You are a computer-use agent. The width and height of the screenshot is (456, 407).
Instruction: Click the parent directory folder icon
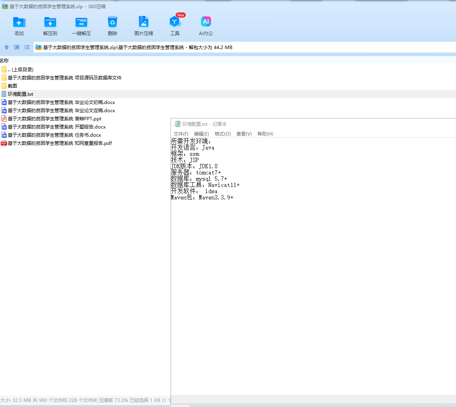point(4,70)
